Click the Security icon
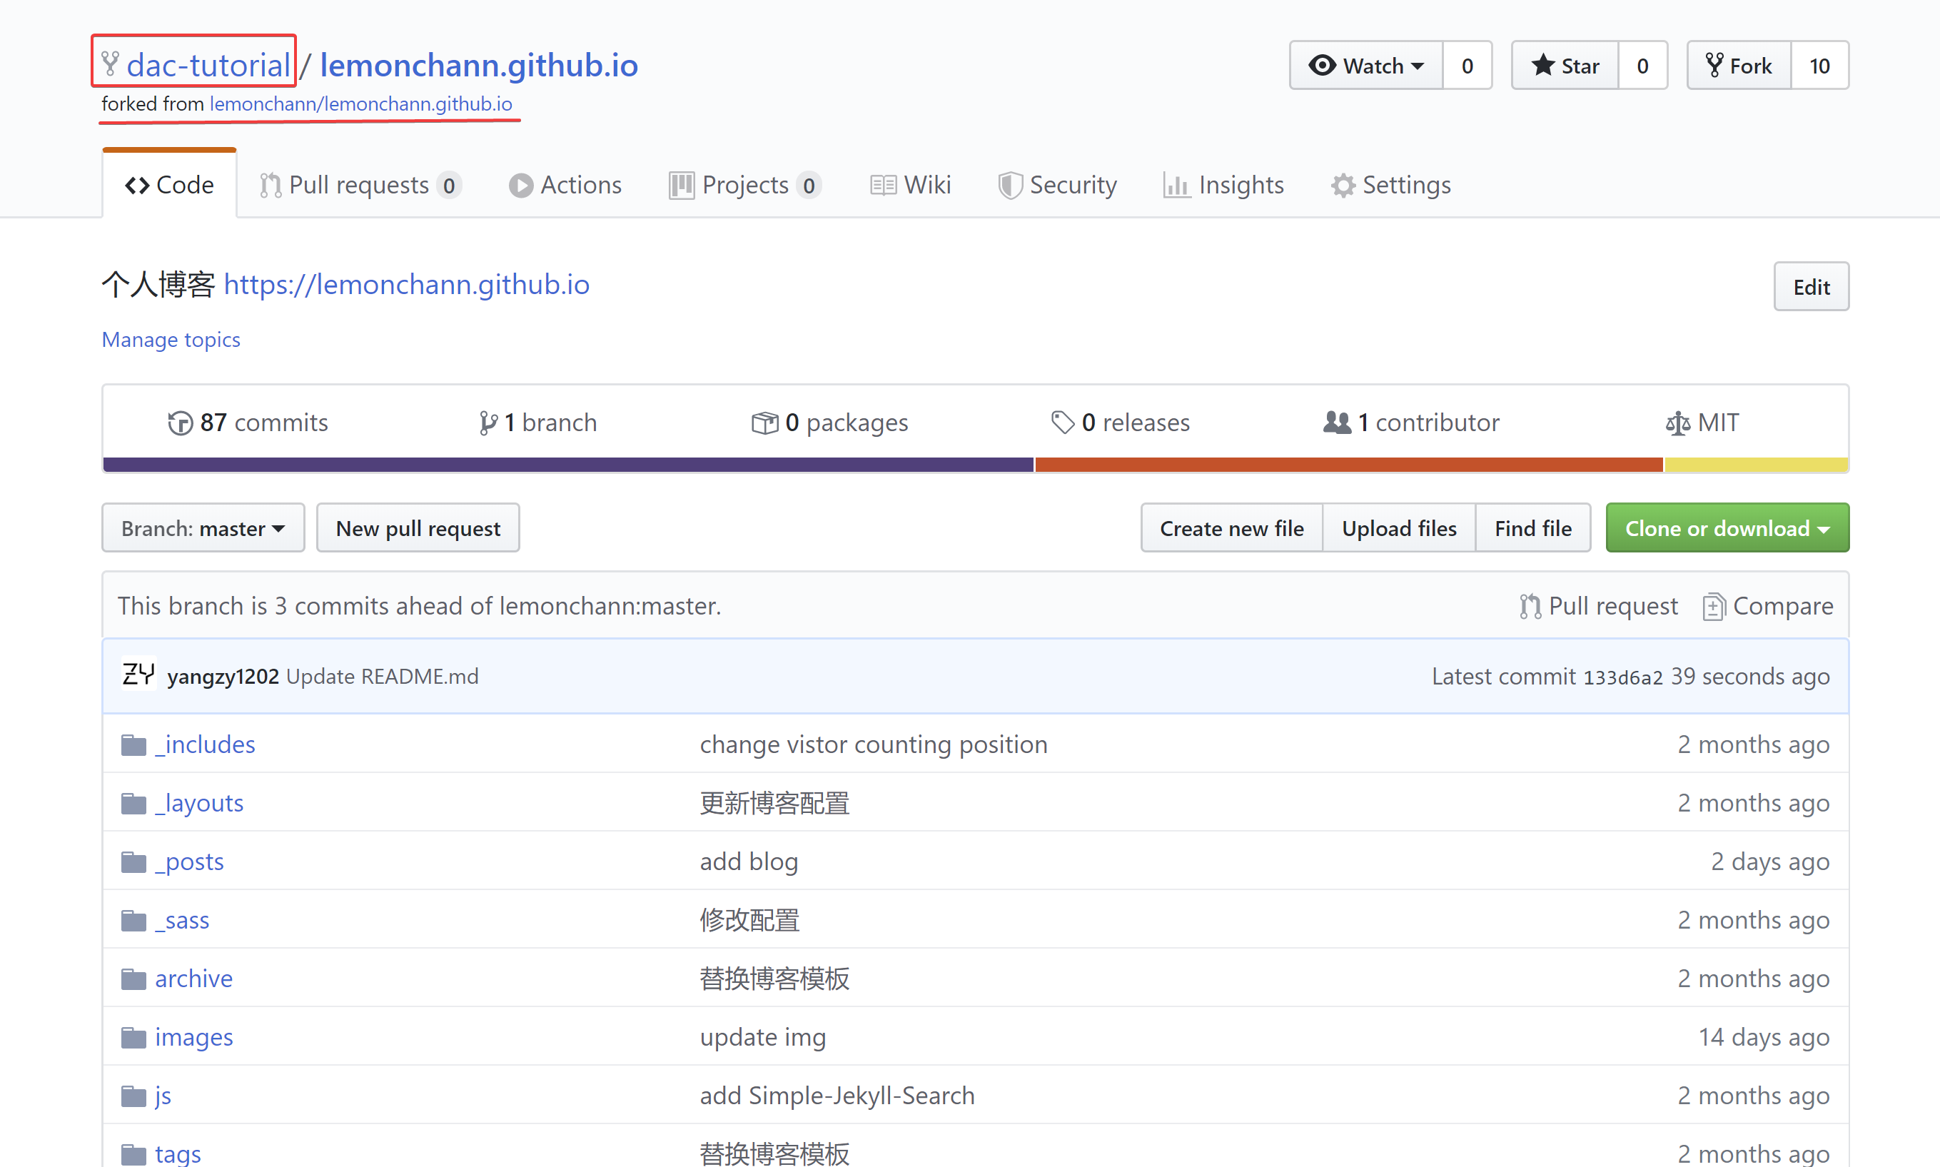This screenshot has width=1940, height=1167. [x=1010, y=183]
